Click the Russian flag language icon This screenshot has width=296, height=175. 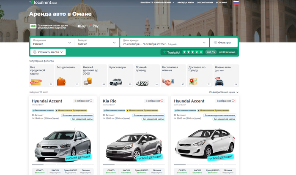point(236,3)
